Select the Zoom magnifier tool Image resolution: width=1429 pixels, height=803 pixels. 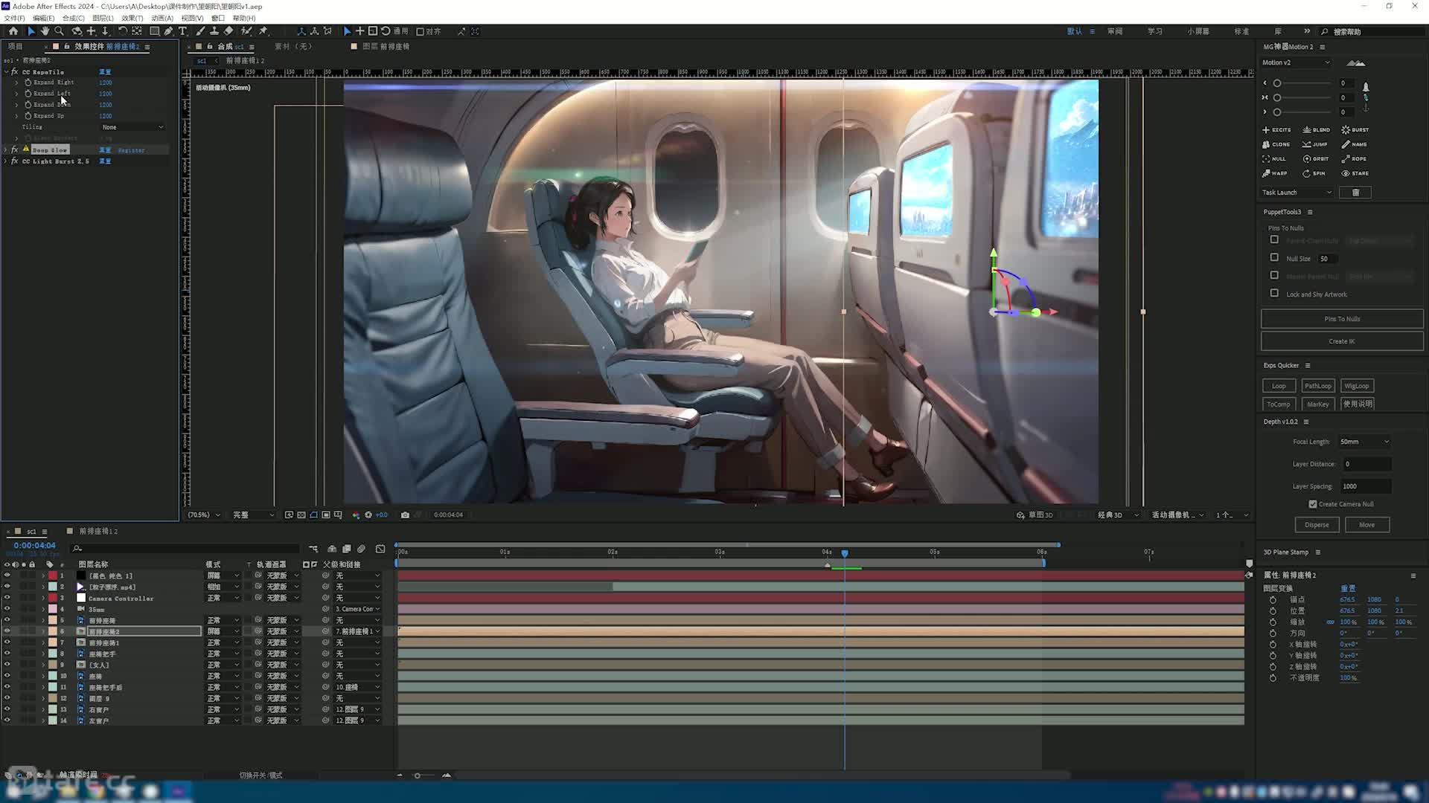59,31
